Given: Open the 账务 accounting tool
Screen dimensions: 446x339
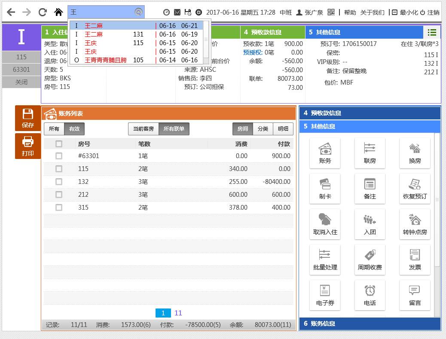Looking at the screenshot, I should coord(325,153).
